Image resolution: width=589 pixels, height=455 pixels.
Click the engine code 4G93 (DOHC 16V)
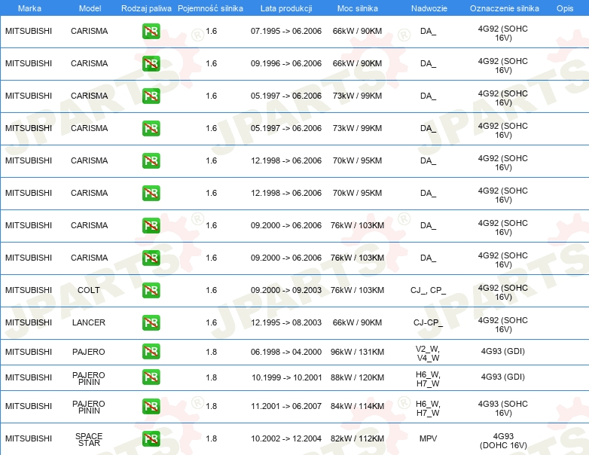503,441
